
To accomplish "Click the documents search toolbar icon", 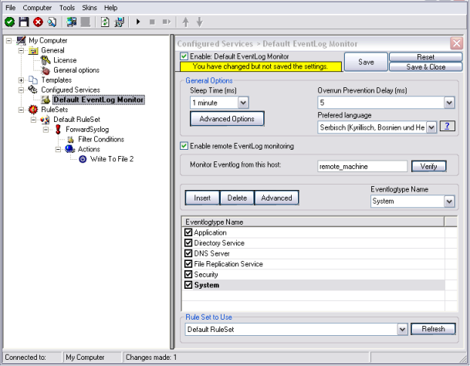I will point(52,22).
